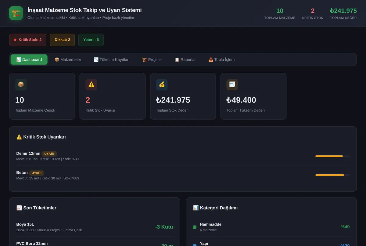Open the Dashboard tab

[x=29, y=60]
